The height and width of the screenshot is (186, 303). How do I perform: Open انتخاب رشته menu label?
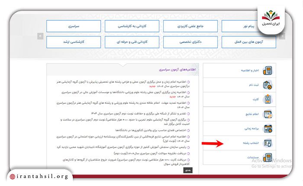pyautogui.click(x=251, y=143)
